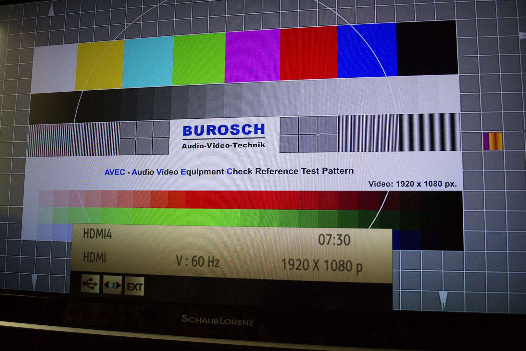526x351 pixels.
Task: Click the yellow color bar
Action: pos(100,65)
